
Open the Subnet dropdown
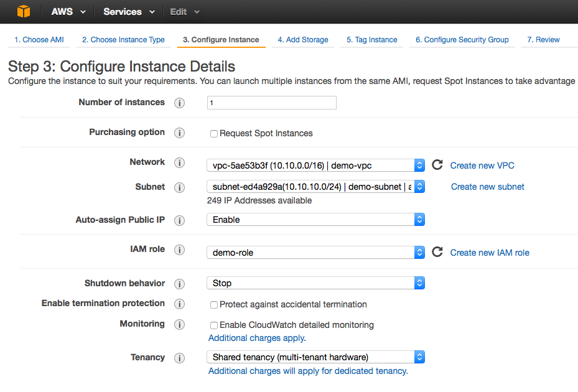coord(315,187)
